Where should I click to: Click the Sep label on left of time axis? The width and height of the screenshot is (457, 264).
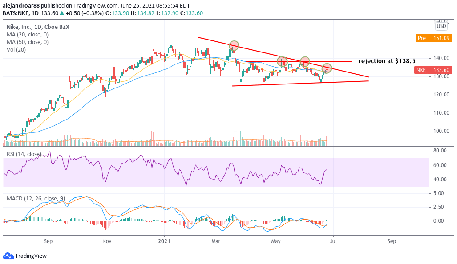(x=48, y=241)
